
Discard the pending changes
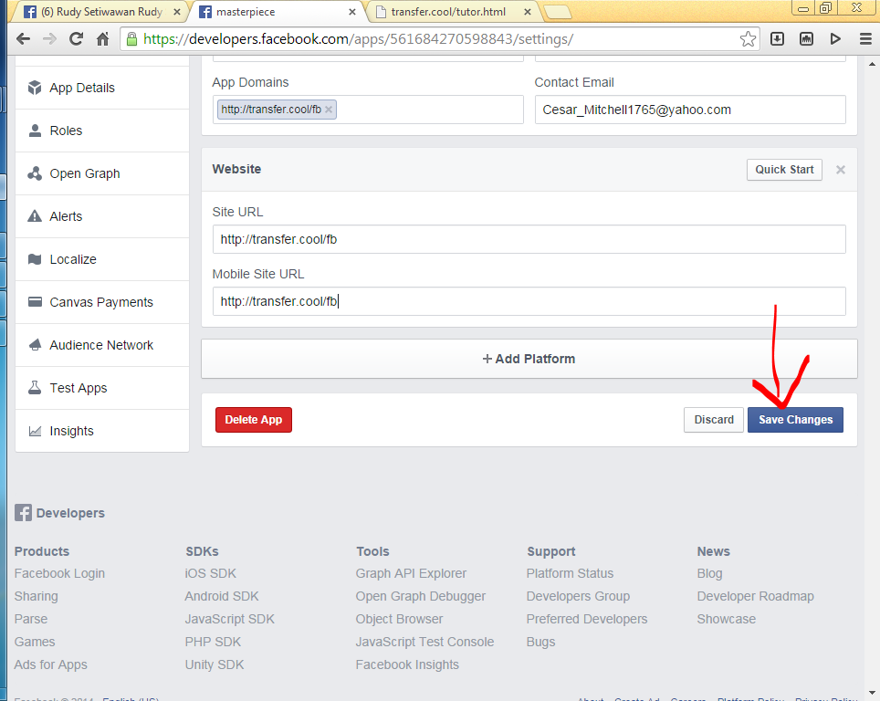click(x=714, y=420)
